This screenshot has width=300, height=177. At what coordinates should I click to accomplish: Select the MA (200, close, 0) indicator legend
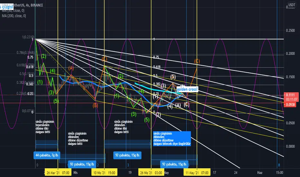point(14,16)
